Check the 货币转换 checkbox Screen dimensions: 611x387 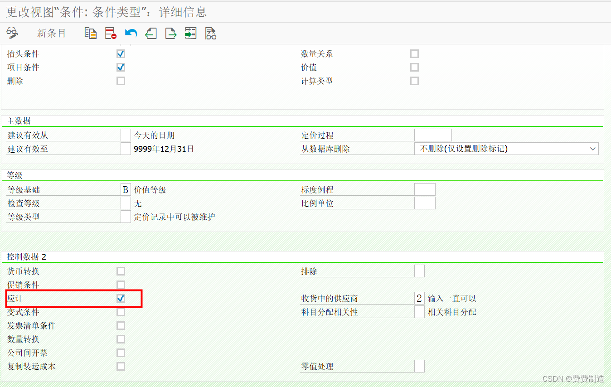coord(121,271)
